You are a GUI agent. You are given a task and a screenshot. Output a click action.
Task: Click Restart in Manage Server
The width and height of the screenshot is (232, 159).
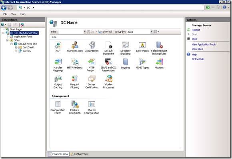pyautogui.click(x=196, y=30)
